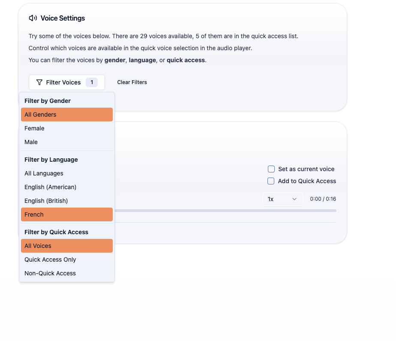Choose the Quick Access Only option
396x341 pixels.
coord(66,260)
